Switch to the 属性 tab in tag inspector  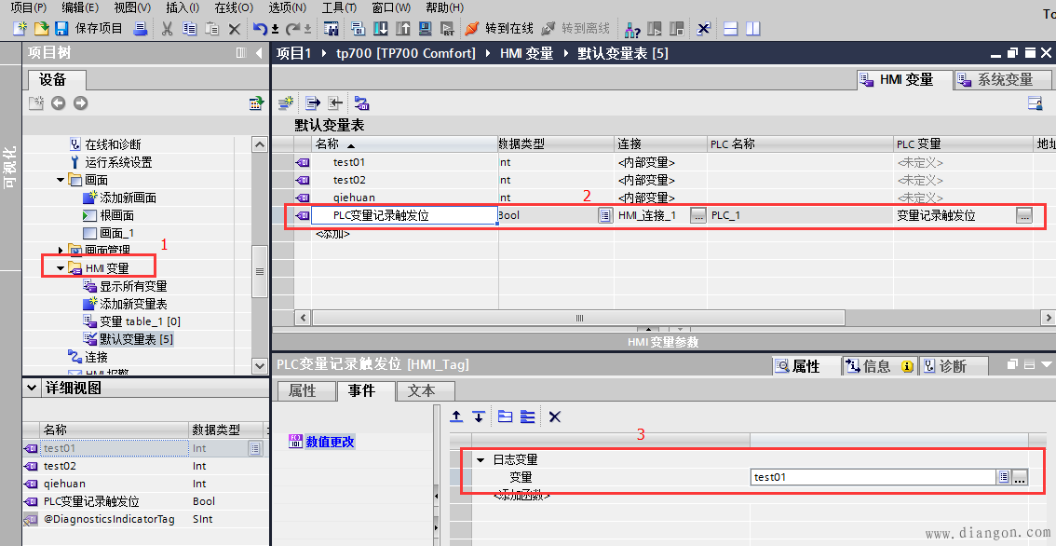303,391
